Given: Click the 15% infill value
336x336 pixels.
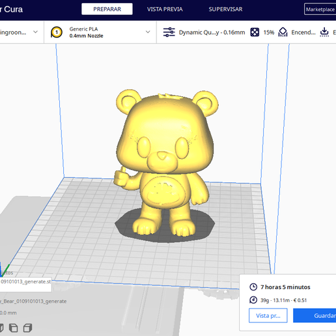Looking at the screenshot, I should [269, 33].
